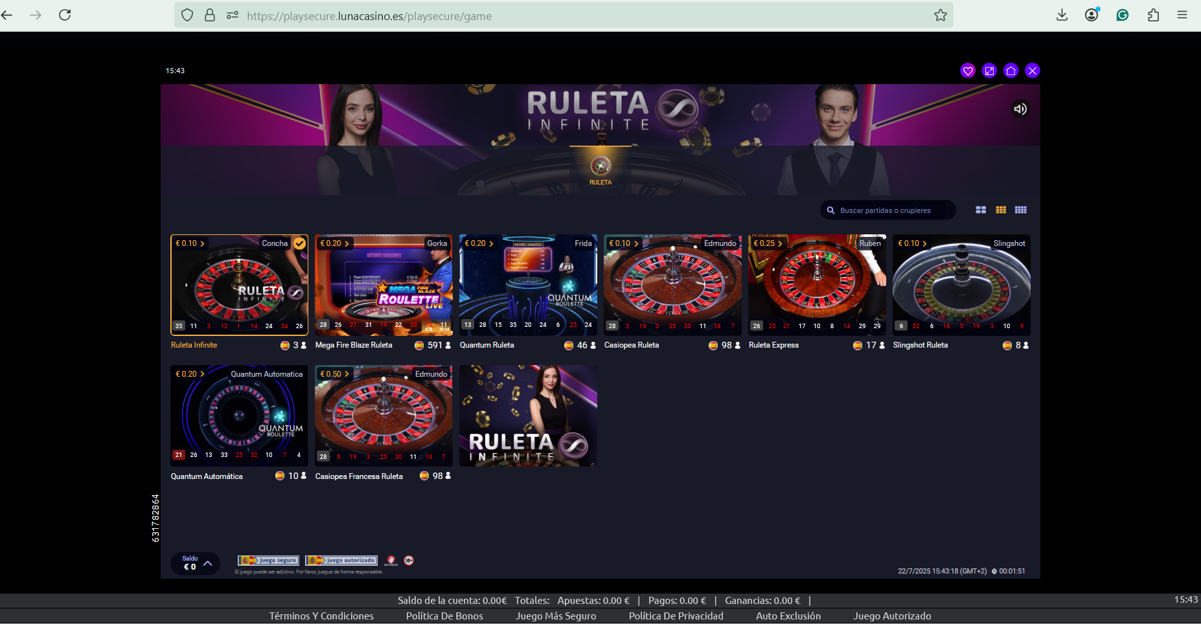Click player count icon on Quantum Ruleta
The image size is (1201, 624).
(593, 345)
